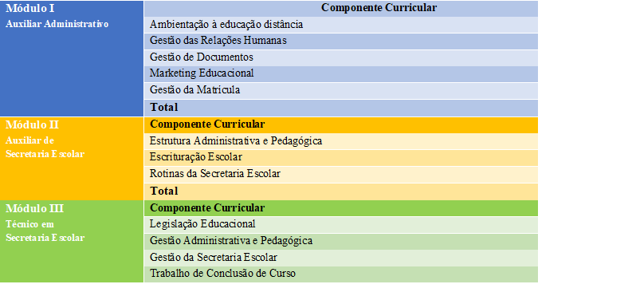Select the Gestão da Secretaria Escolar row
The image size is (636, 296).
(x=341, y=258)
